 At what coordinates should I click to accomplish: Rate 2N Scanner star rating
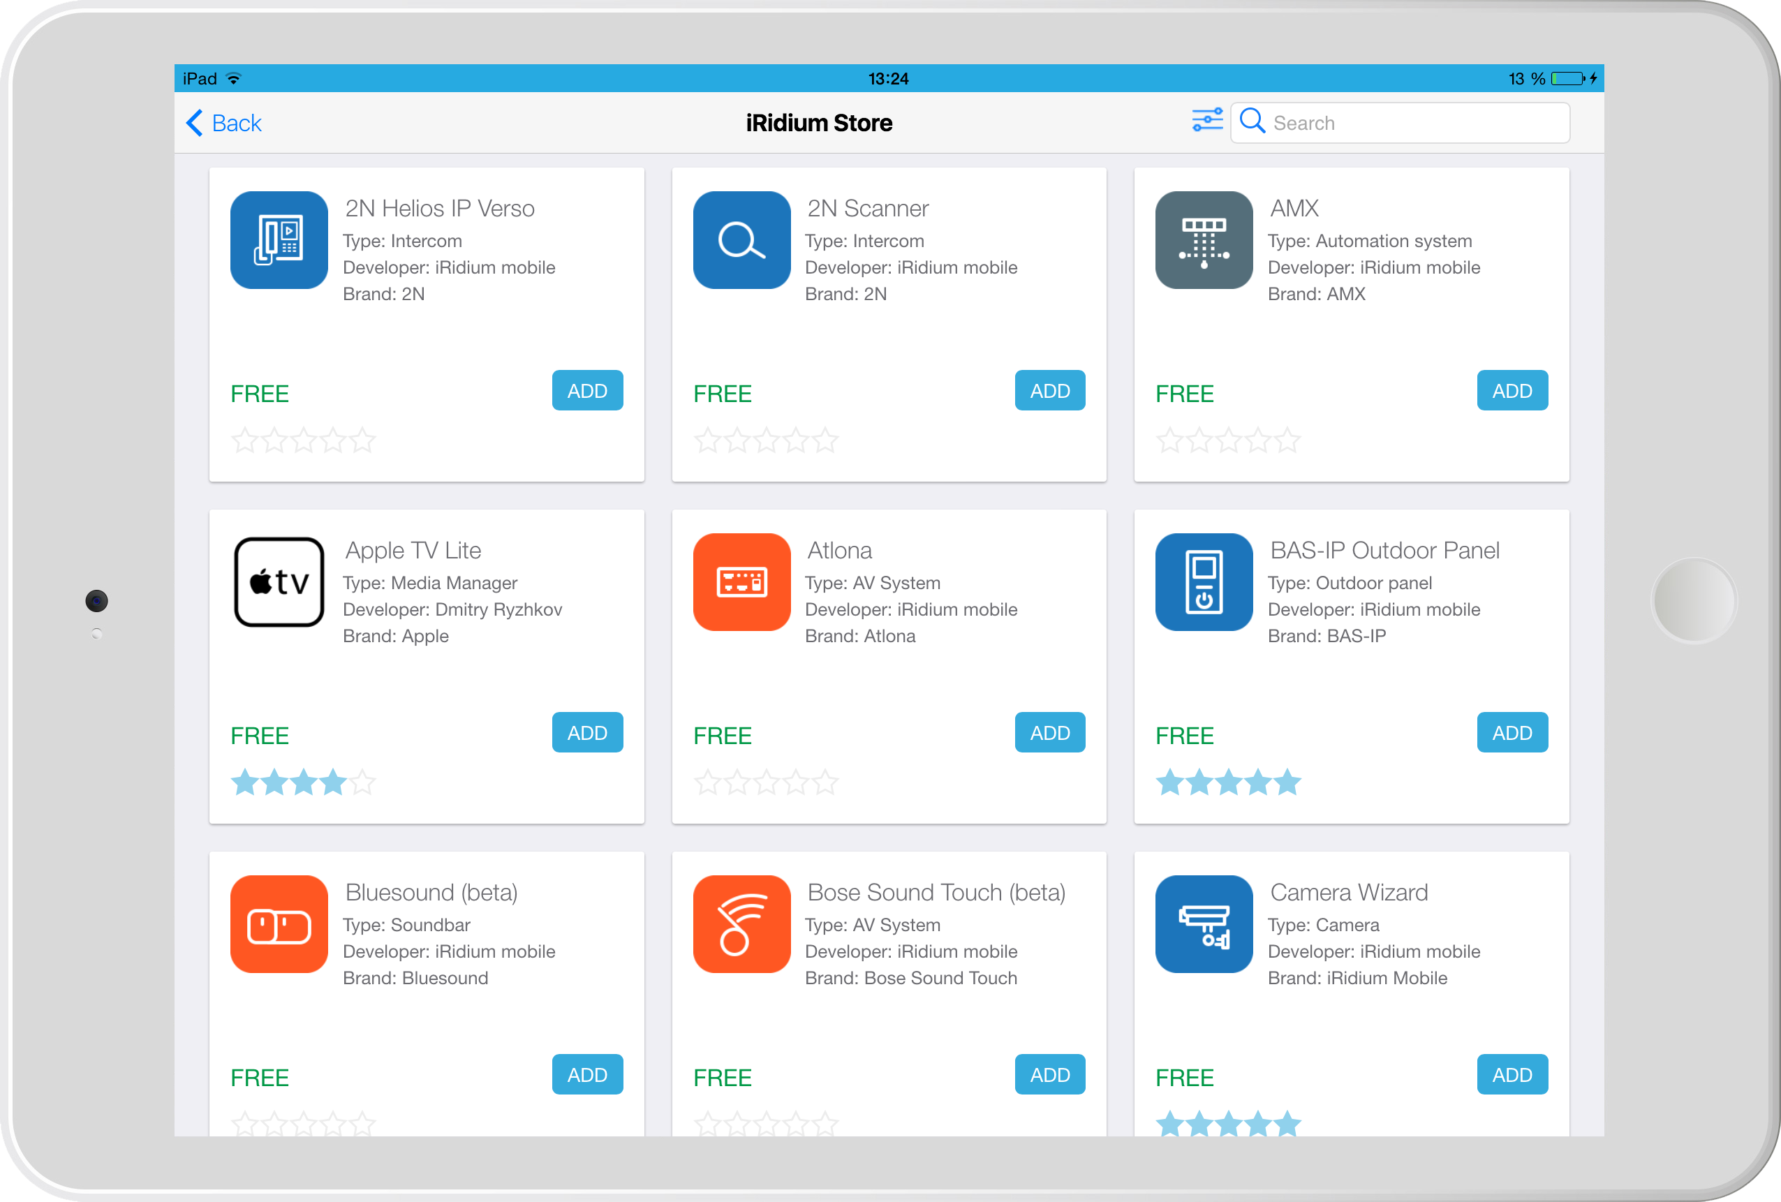(x=766, y=440)
